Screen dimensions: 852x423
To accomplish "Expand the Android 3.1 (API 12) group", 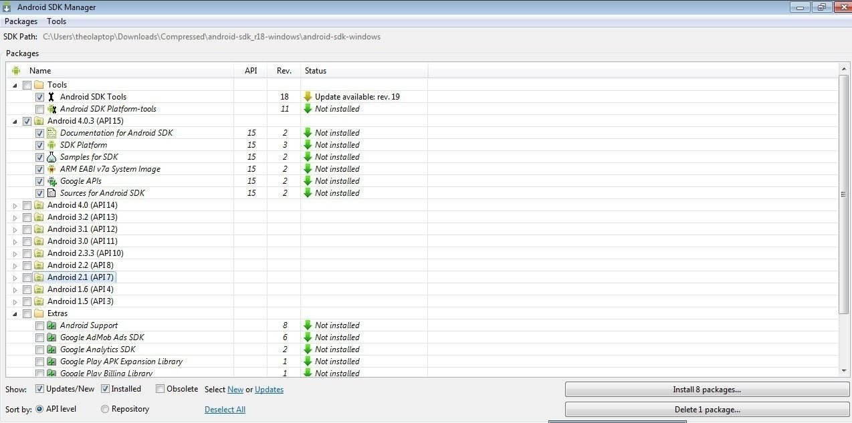I will (x=15, y=229).
